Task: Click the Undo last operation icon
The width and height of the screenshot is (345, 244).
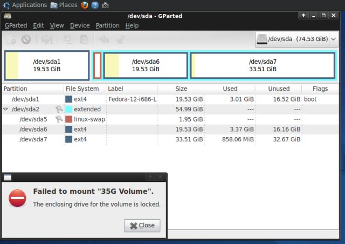Action: coord(104,39)
